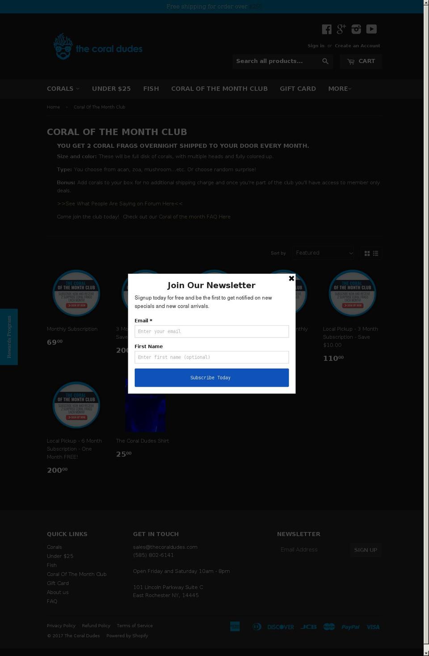Close the Join Our Newsletter popup

291,278
